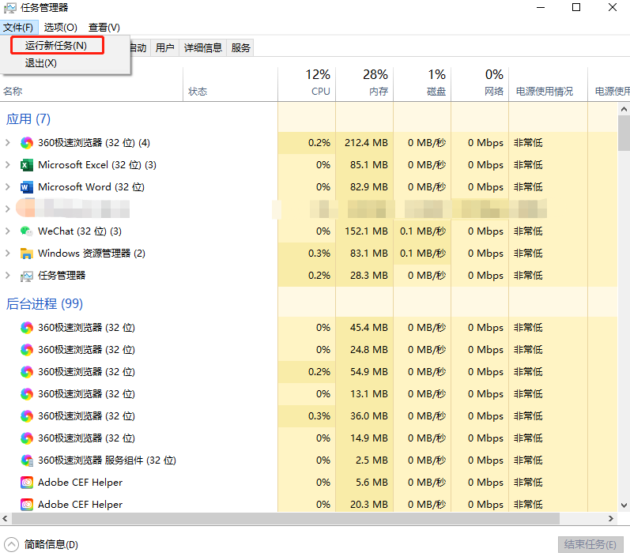Switch to the 详细信息 tab

pyautogui.click(x=203, y=48)
